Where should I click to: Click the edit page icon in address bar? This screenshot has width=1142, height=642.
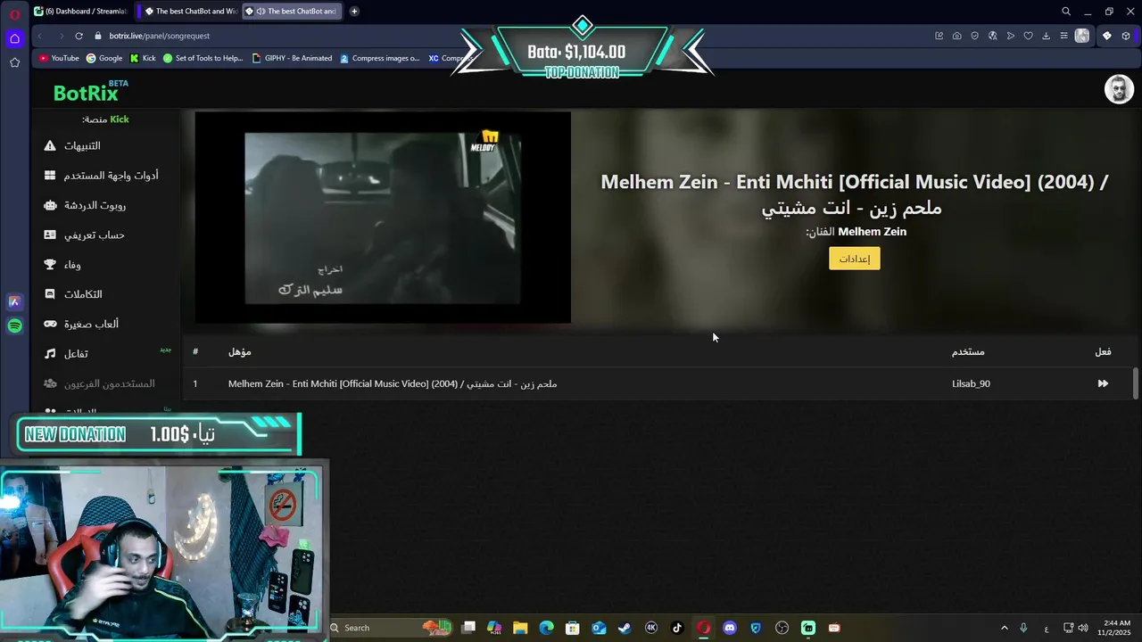[x=939, y=36]
